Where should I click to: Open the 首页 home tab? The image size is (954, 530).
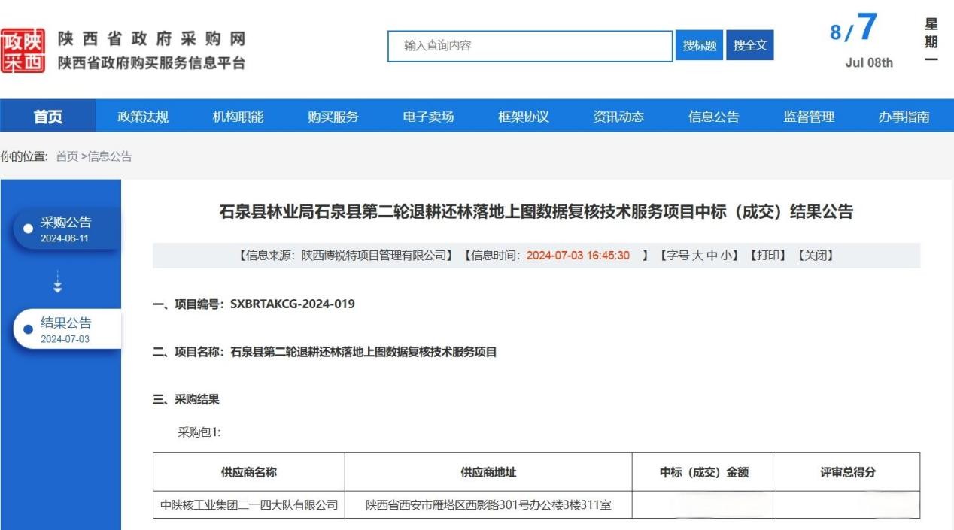pos(48,117)
